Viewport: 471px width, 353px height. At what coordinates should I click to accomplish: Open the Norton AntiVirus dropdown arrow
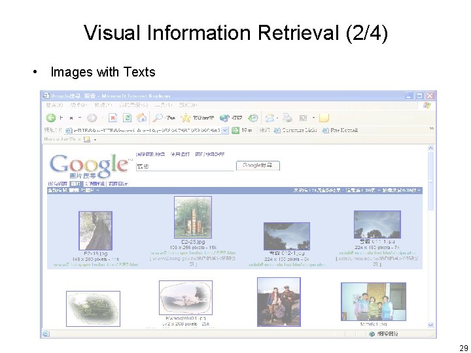(x=95, y=140)
